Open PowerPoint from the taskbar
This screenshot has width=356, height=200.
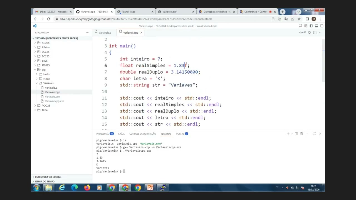pyautogui.click(x=150, y=188)
